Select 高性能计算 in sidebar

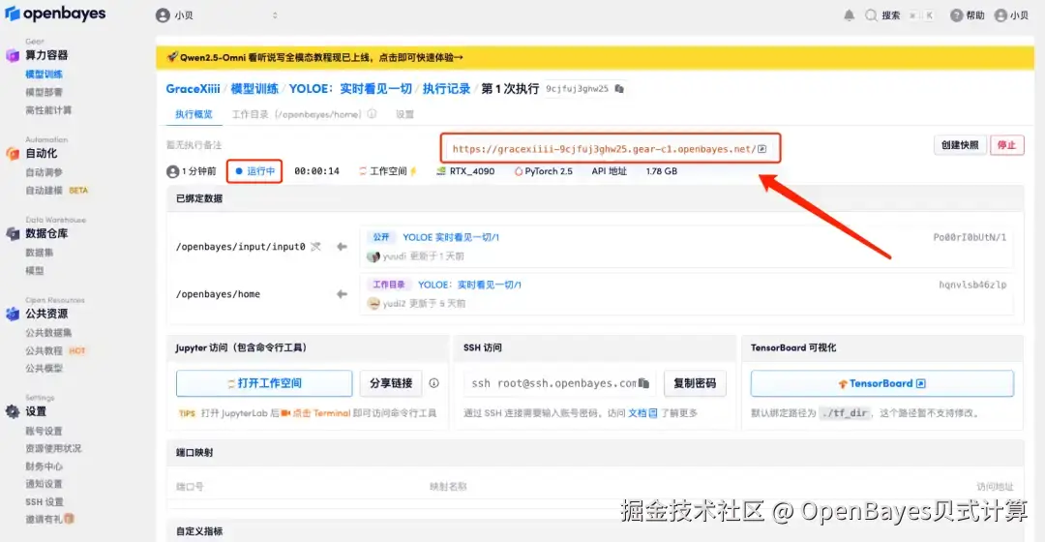click(48, 110)
